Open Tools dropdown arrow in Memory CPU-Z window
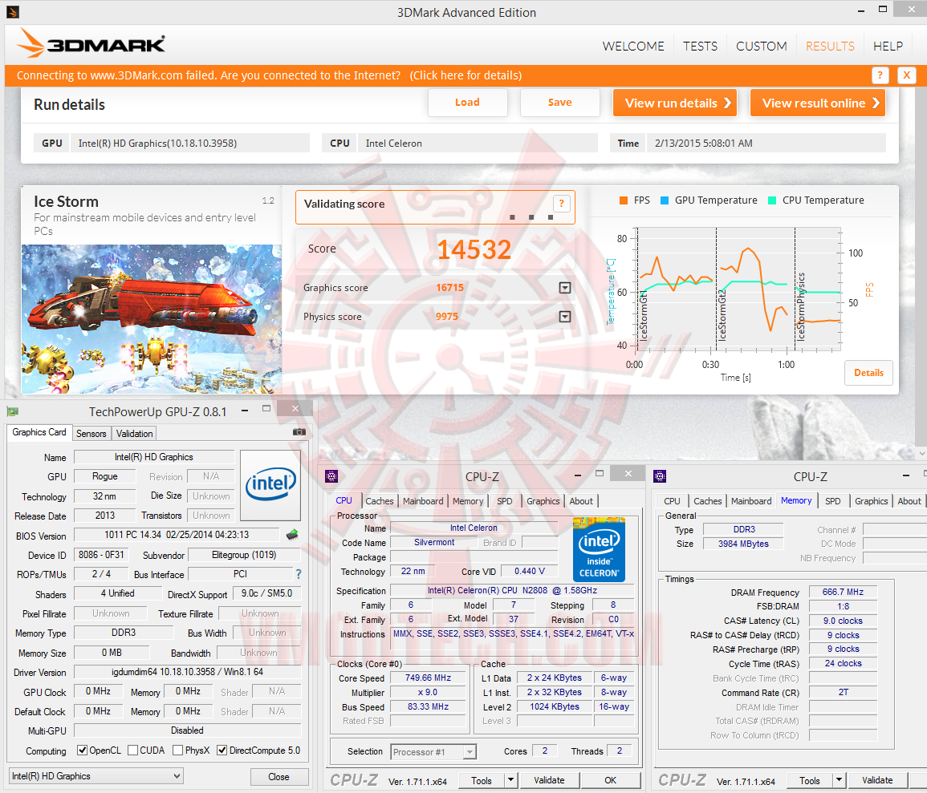 pos(839,780)
